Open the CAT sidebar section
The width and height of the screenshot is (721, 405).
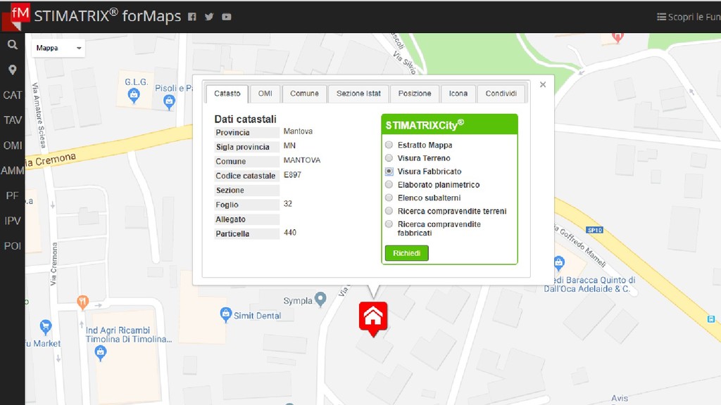(13, 95)
